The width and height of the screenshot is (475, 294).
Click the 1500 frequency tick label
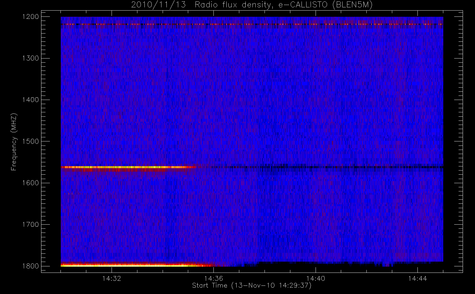coord(31,141)
